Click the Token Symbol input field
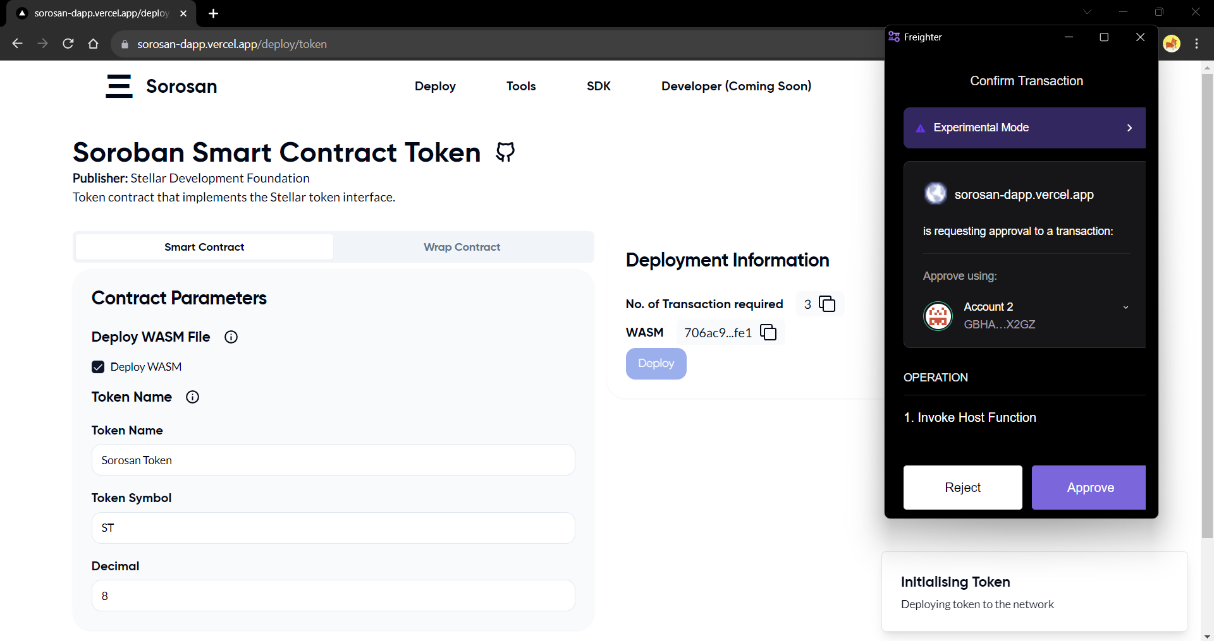The width and height of the screenshot is (1214, 641). [333, 528]
